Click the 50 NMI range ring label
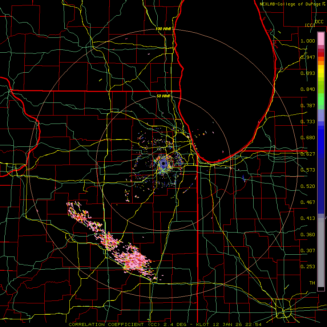 tap(163, 96)
